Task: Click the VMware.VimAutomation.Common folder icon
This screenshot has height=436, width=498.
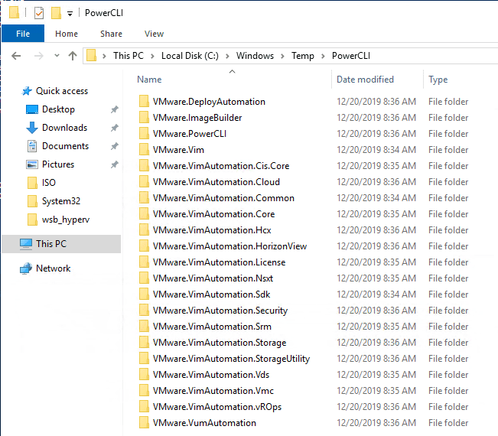Action: tap(144, 198)
